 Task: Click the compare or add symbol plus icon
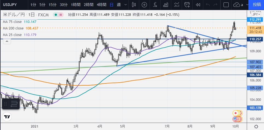point(144,5)
